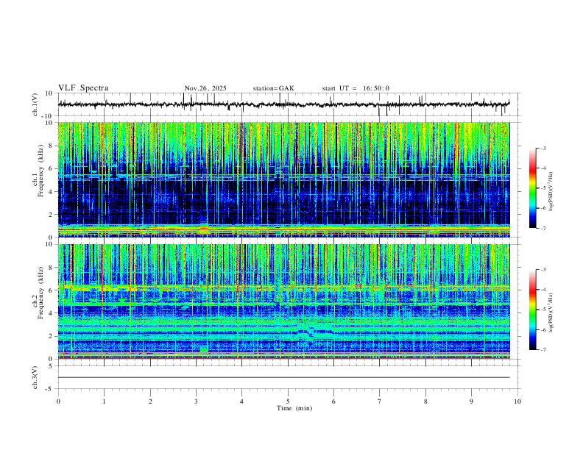This screenshot has height=450, width=583.
Task: Click the "ch.3(V)" axis label
Action: pos(35,377)
